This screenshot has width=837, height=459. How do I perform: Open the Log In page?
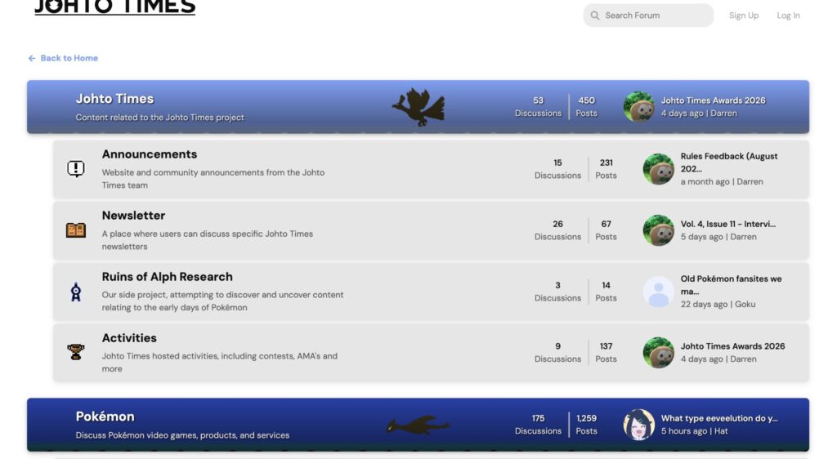(788, 16)
